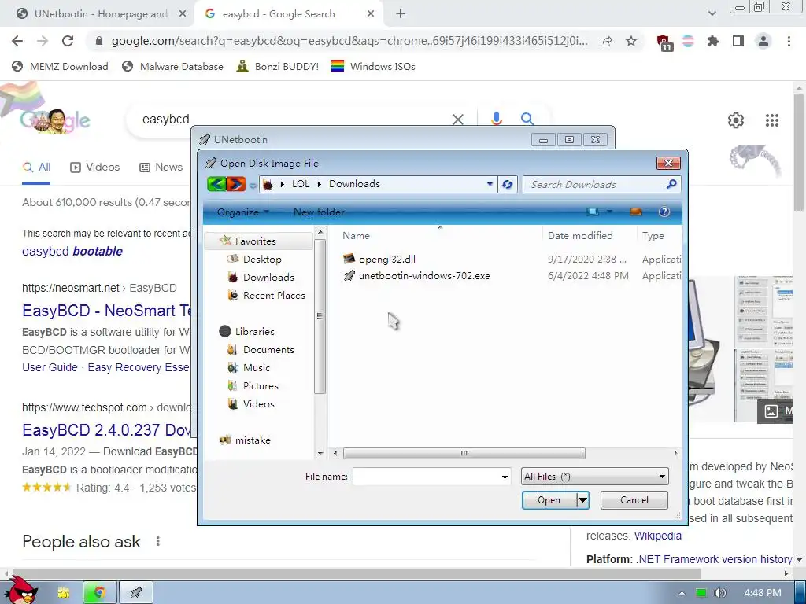The height and width of the screenshot is (604, 806).
Task: Expand the File name history dropdown
Action: coord(505,477)
